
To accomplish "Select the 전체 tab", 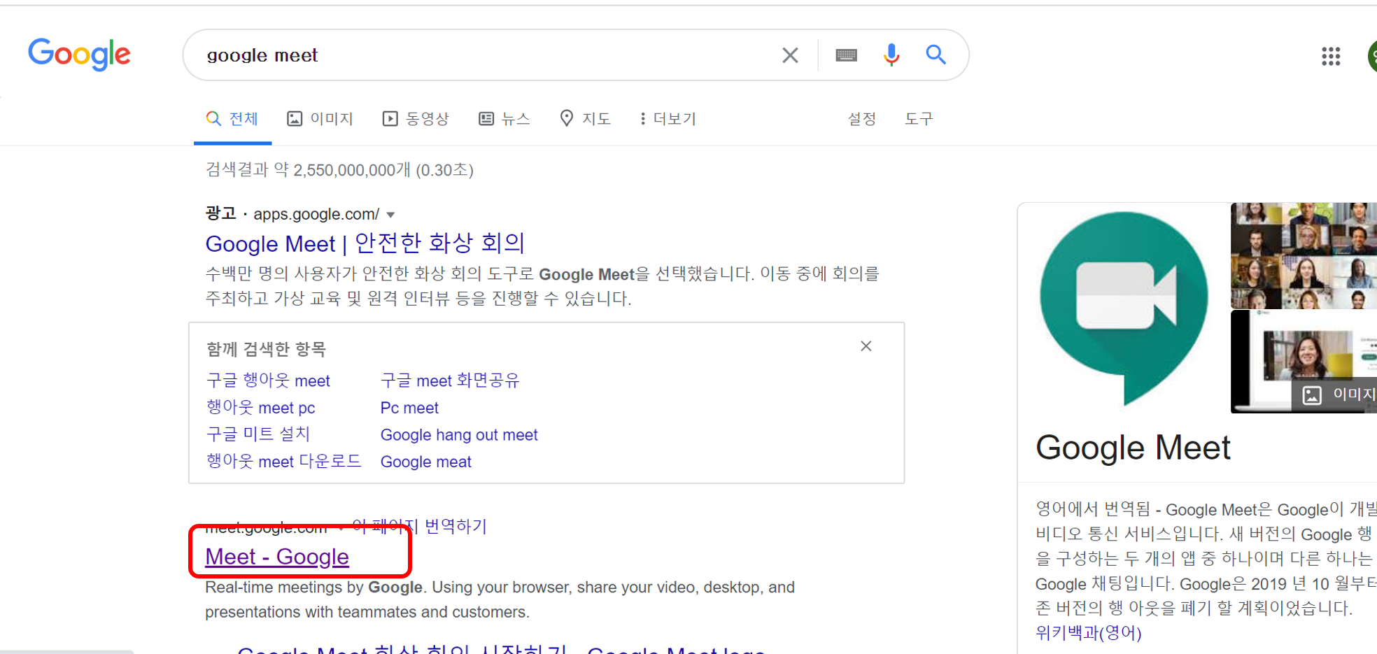I will coord(232,119).
